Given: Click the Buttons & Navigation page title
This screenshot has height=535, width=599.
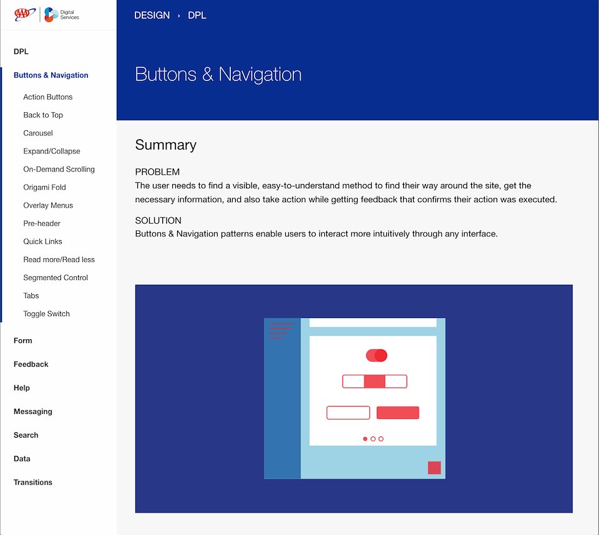Looking at the screenshot, I should (x=218, y=74).
